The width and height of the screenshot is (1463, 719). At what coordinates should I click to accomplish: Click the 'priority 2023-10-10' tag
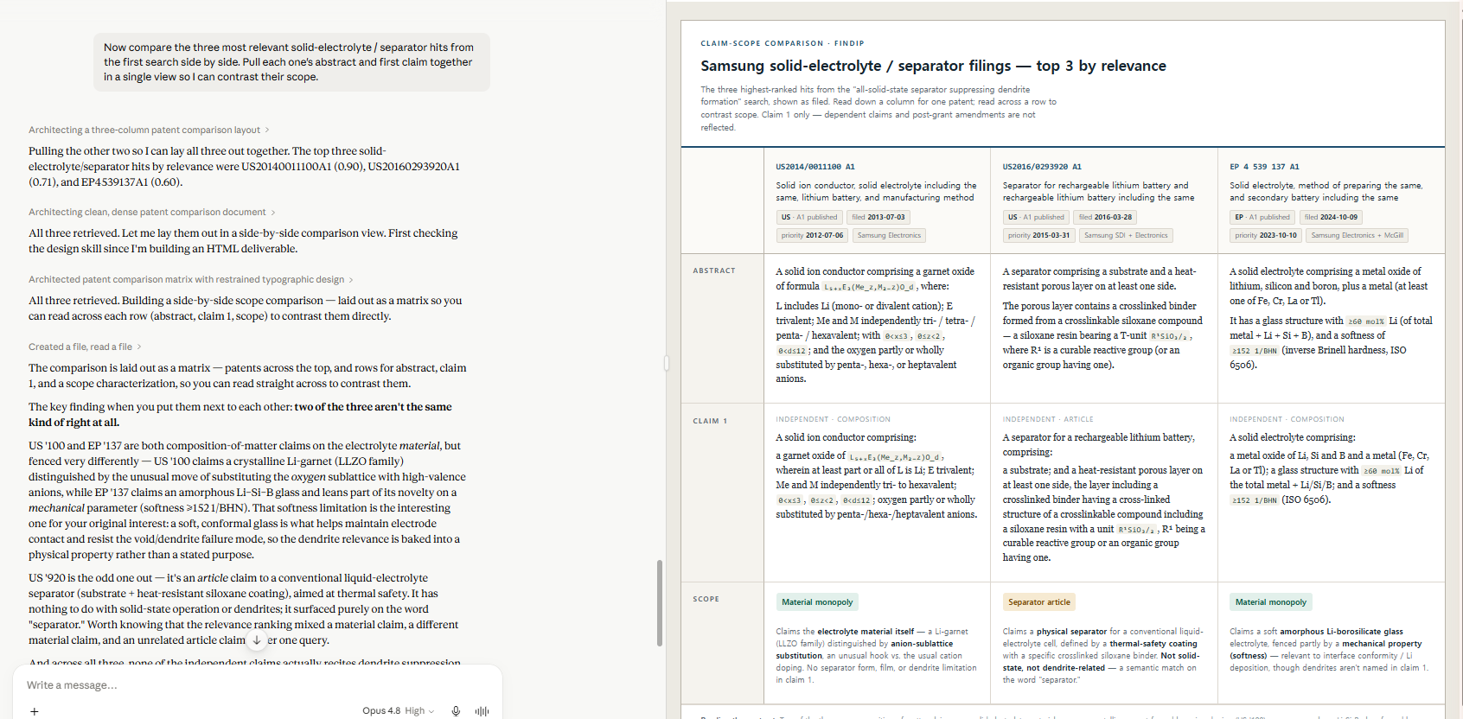(x=1266, y=235)
